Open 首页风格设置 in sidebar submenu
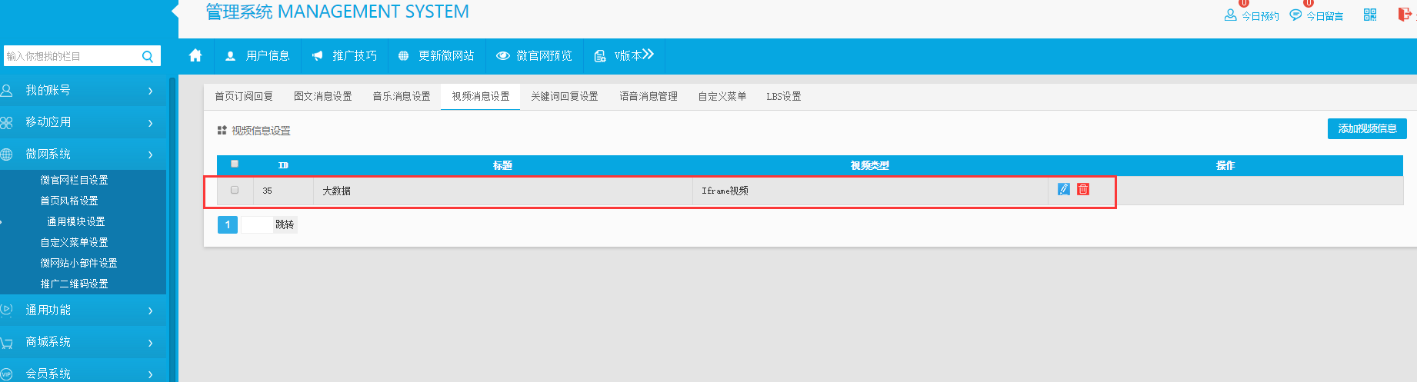Screen dimensions: 1417x382 [x=69, y=201]
